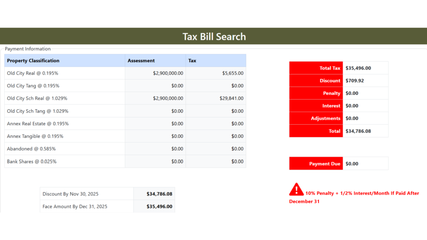Click Old City Real assessment $2,900,000.00
Viewport: 427px width, 240px height.
[x=168, y=73]
